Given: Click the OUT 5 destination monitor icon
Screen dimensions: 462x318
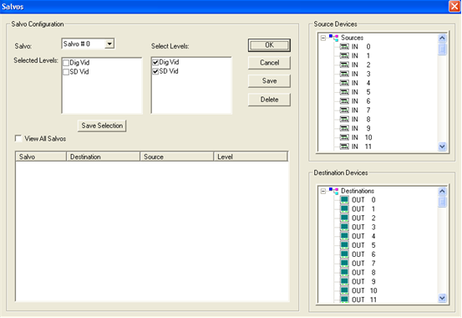Looking at the screenshot, I should [x=344, y=245].
